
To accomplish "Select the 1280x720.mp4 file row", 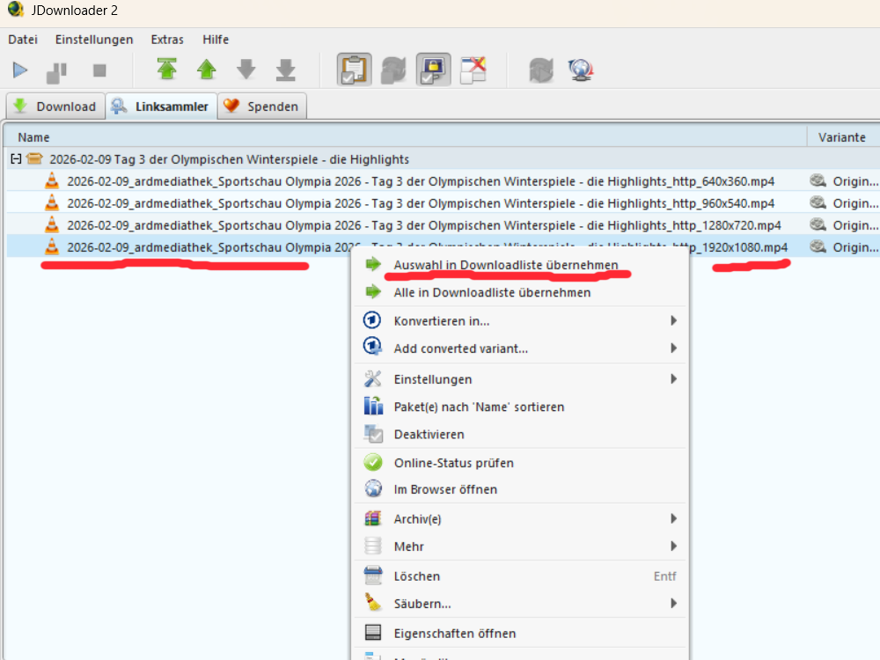I will click(444, 224).
